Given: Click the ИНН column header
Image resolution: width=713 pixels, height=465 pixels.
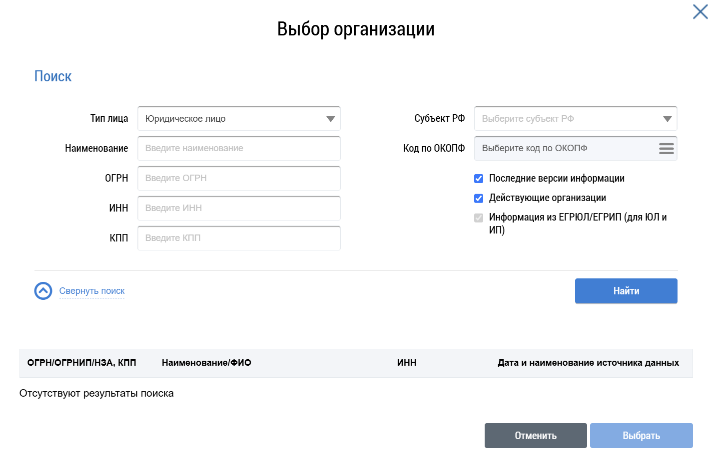Looking at the screenshot, I should click(x=406, y=363).
